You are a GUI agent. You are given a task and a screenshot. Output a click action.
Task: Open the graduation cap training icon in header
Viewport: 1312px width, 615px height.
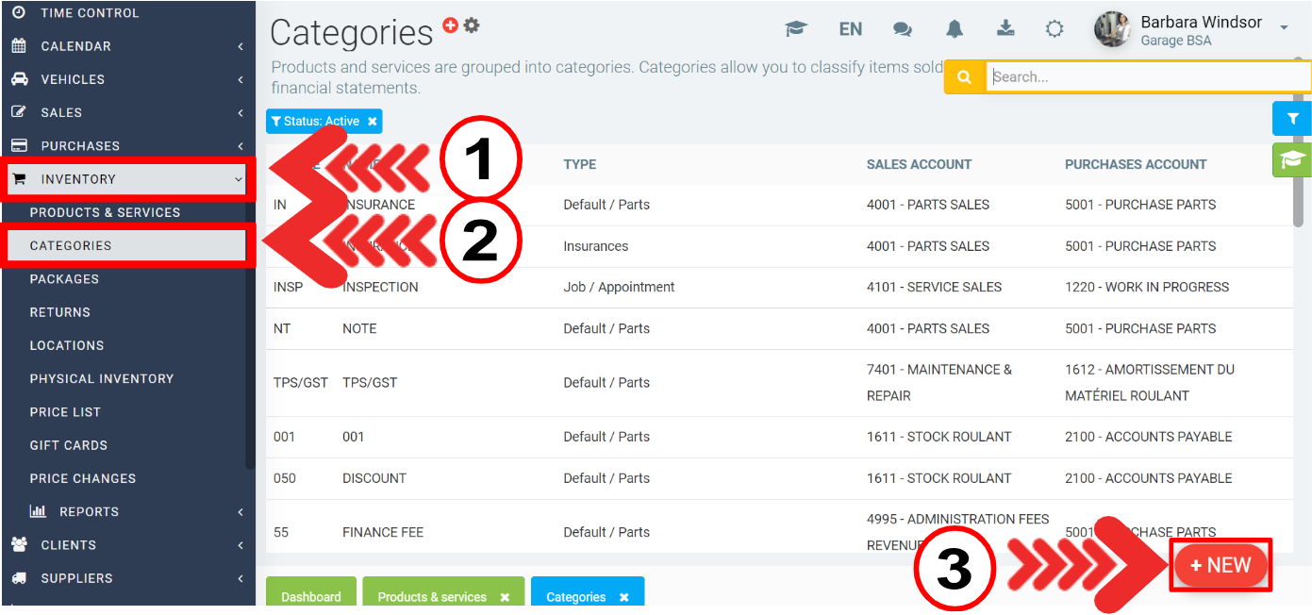(796, 29)
